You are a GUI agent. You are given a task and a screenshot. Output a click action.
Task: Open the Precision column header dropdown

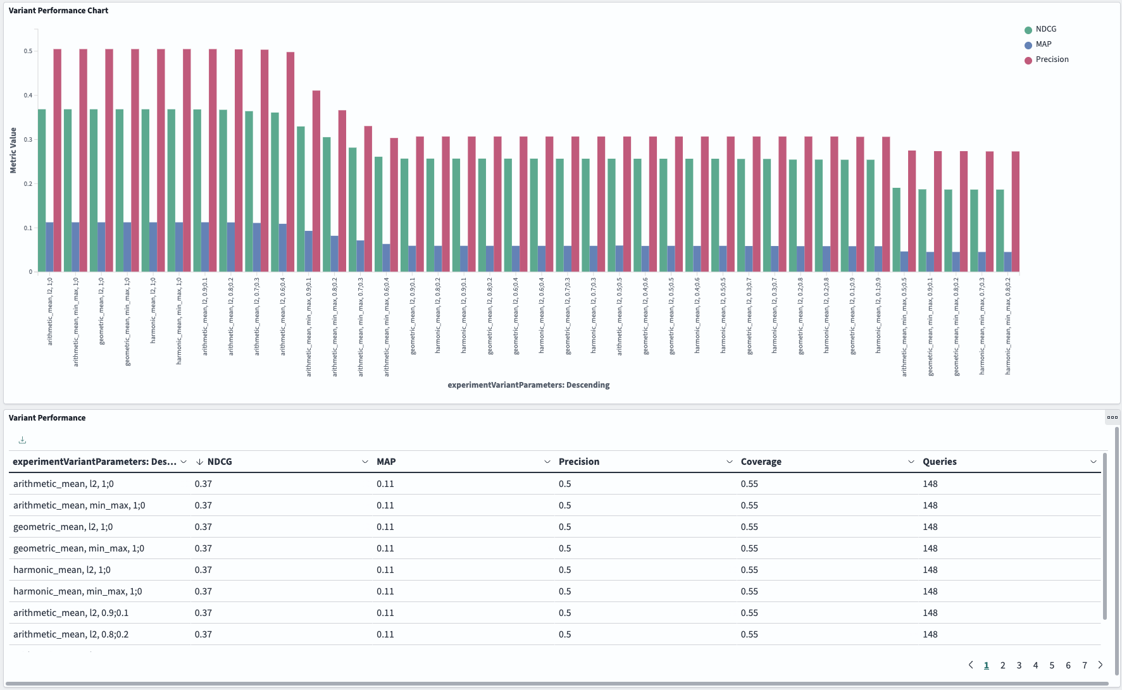(728, 462)
